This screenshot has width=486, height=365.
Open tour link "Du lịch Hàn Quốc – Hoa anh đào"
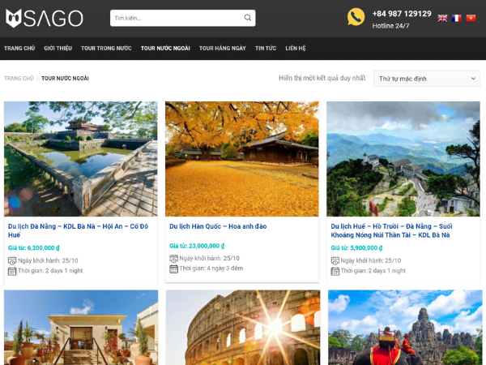[218, 226]
